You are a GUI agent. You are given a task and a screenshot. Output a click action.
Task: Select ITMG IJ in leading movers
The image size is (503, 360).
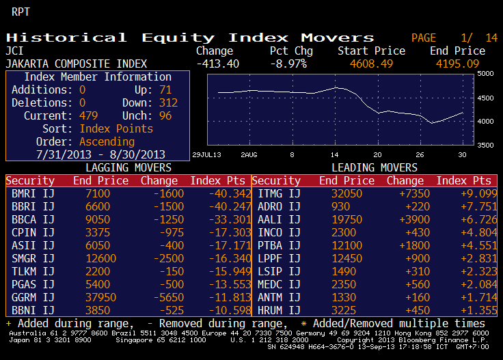[279, 193]
